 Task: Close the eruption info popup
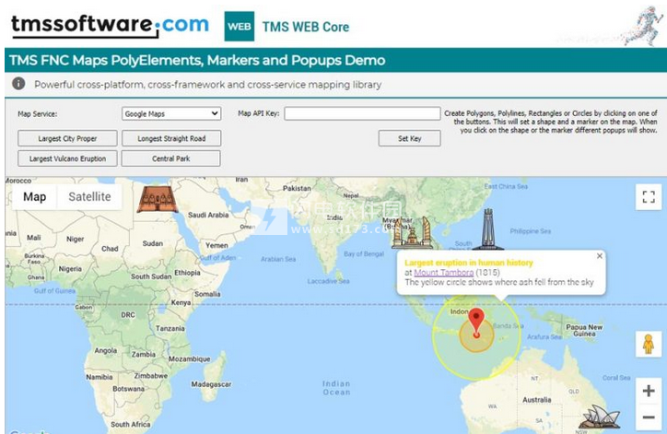click(x=600, y=256)
